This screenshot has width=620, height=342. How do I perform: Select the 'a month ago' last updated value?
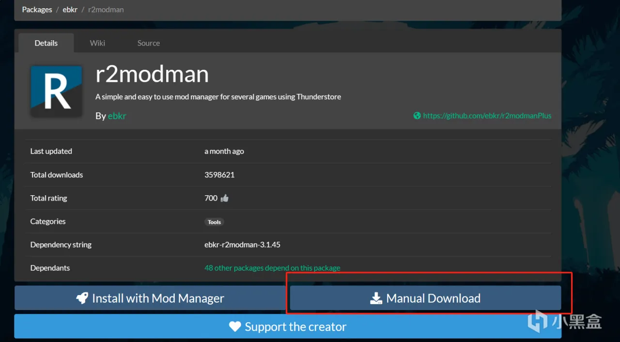point(224,151)
